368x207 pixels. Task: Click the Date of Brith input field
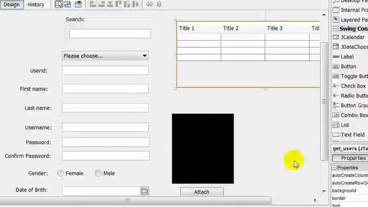101,191
